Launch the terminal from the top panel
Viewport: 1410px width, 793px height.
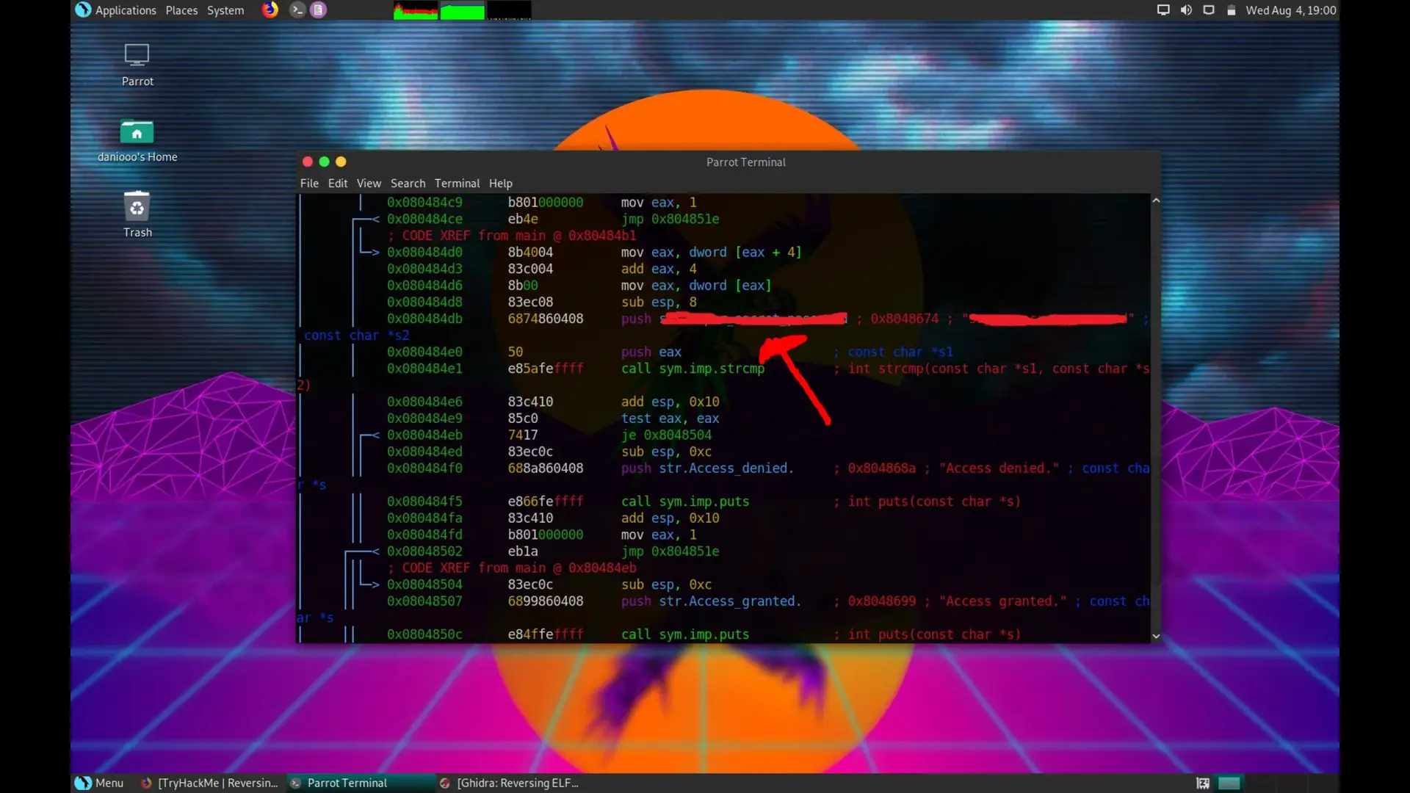297,10
